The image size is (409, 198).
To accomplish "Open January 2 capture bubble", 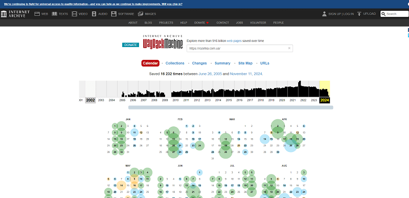I will (121, 126).
